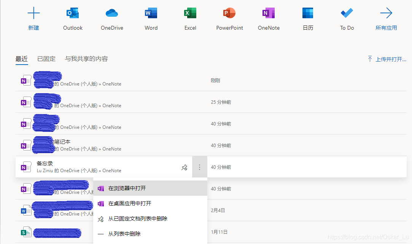Launch the Excel app icon
Screen dimensions: 412x244
[x=190, y=13]
